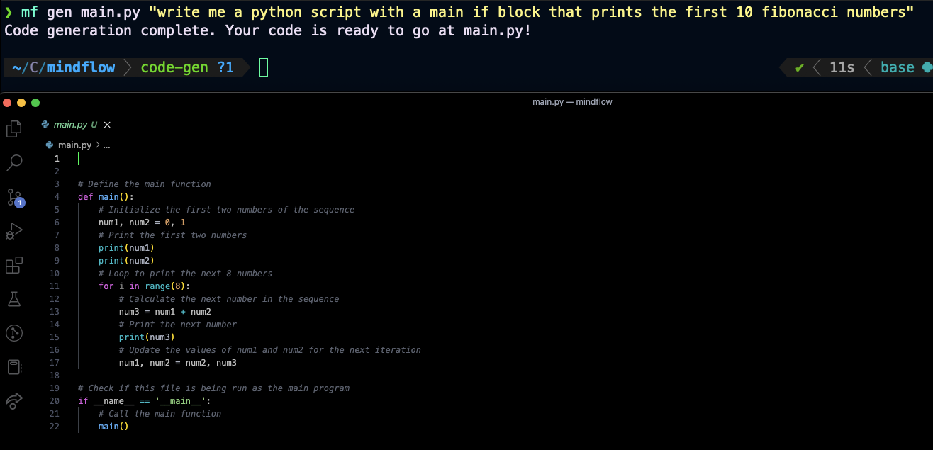Open the notebook icon view in activity bar

(x=14, y=367)
